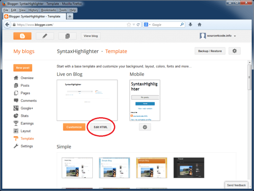Click the page scrollbar up arrow
The image size is (254, 191).
250,63
